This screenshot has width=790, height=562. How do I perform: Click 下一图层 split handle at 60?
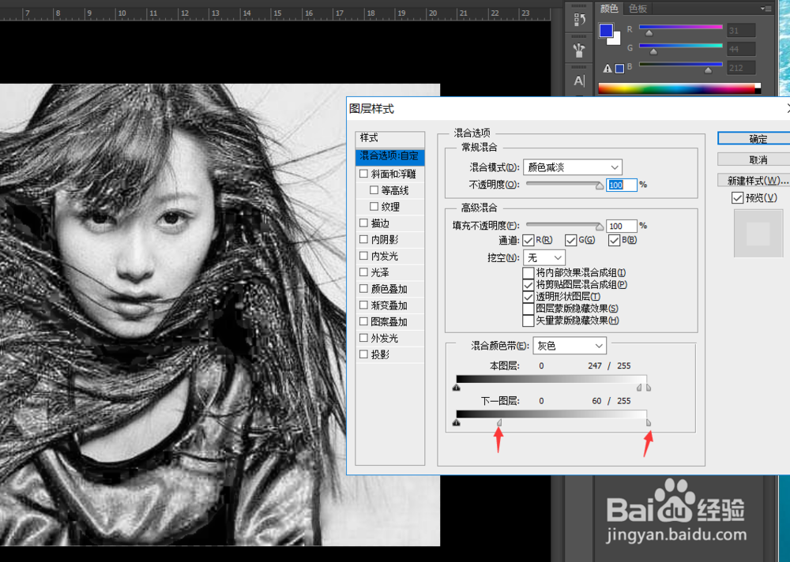tap(499, 423)
